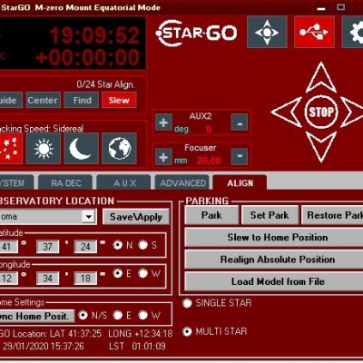363x363 pixels.
Task: Click latitude degrees field 41
Action: pos(8,247)
